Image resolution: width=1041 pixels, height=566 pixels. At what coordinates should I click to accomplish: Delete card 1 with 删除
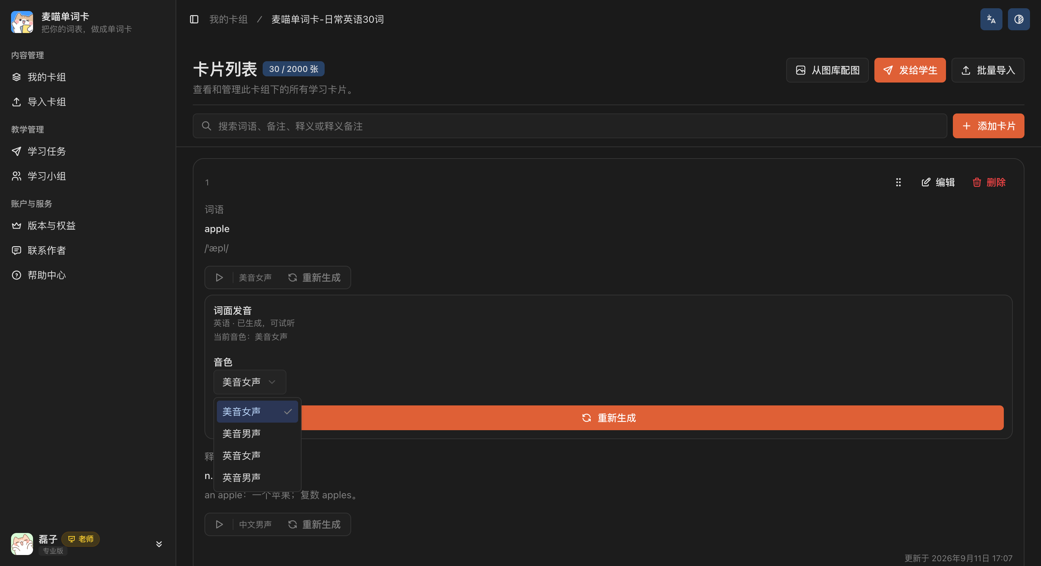point(989,183)
